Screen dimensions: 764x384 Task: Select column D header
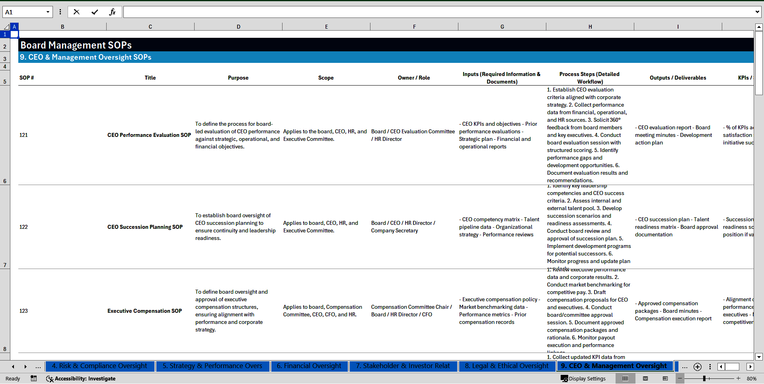click(238, 27)
